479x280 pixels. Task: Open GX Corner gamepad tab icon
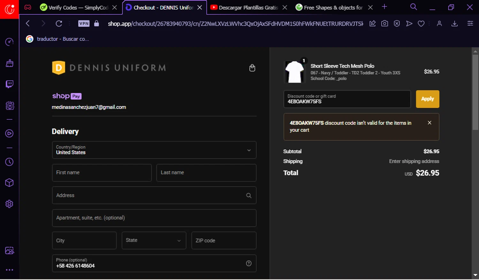28,7
